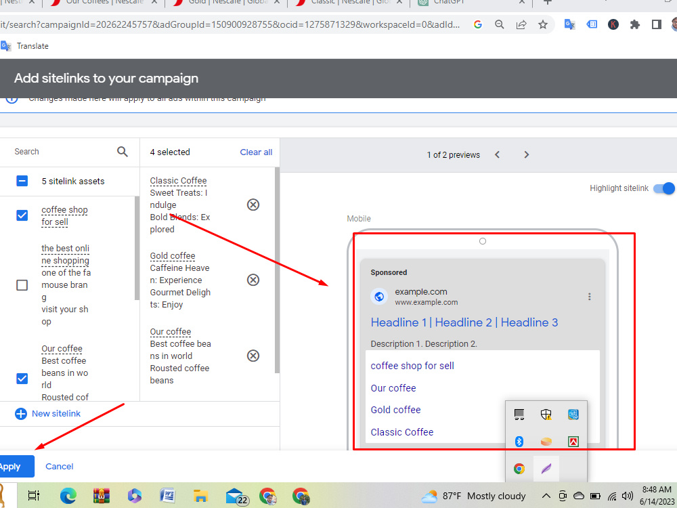Click the Headline 1 preview headline
The image size is (677, 508).
(x=399, y=322)
